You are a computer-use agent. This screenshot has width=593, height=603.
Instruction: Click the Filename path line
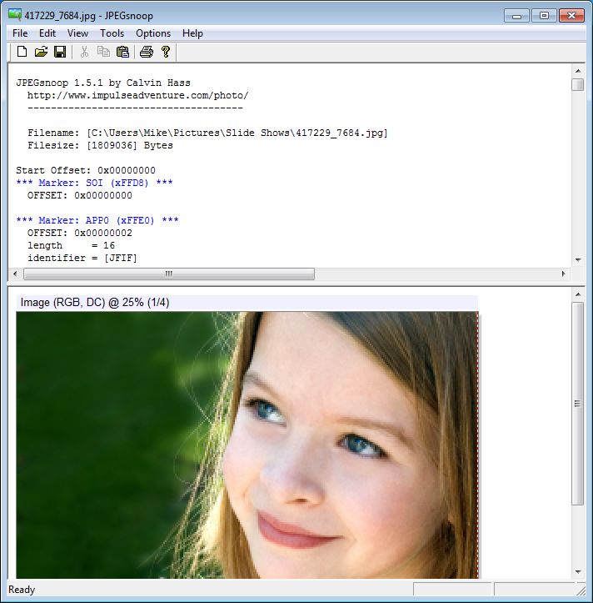pyautogui.click(x=207, y=133)
